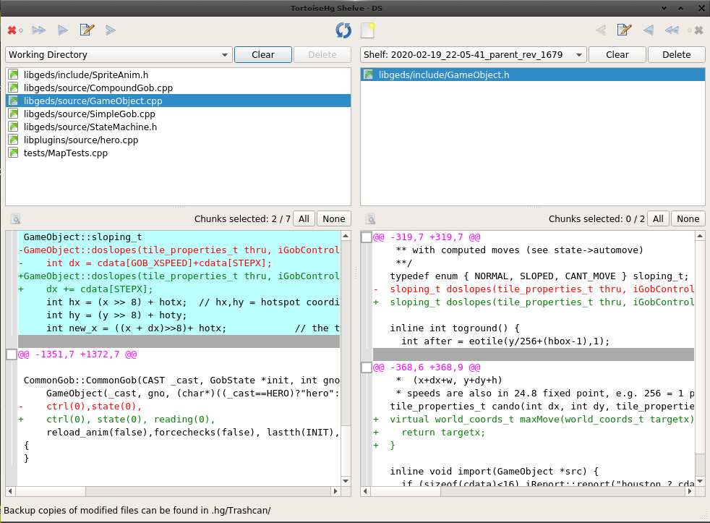Click left diff vertical scrollbar down arrow
Viewport: 710px width, 523px height.
pos(346,481)
